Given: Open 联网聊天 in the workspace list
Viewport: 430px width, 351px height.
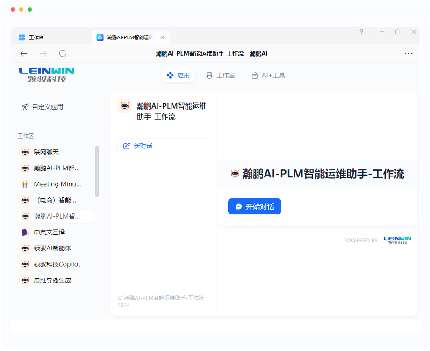Looking at the screenshot, I should [46, 152].
